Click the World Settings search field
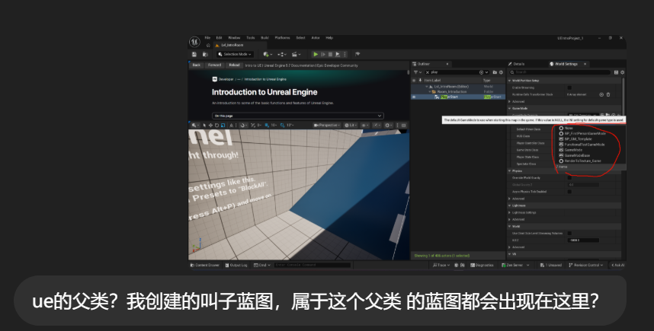 pos(559,72)
